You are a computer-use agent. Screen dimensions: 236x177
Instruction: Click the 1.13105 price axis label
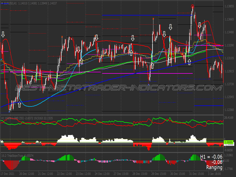pos(229,58)
